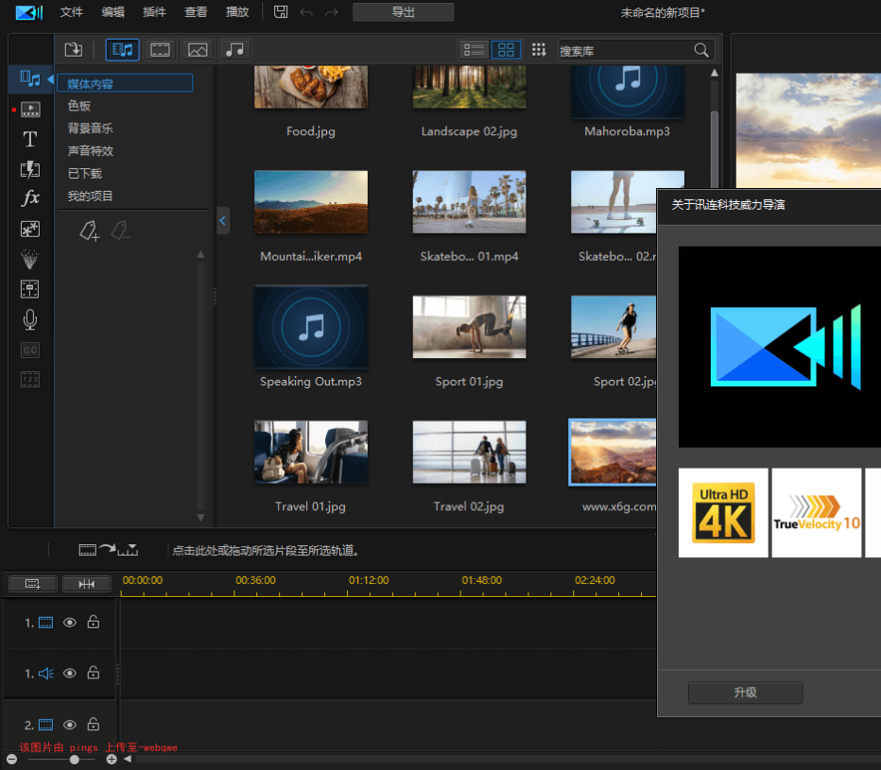The image size is (881, 770).
Task: Select 已下载 category
Action: click(85, 173)
